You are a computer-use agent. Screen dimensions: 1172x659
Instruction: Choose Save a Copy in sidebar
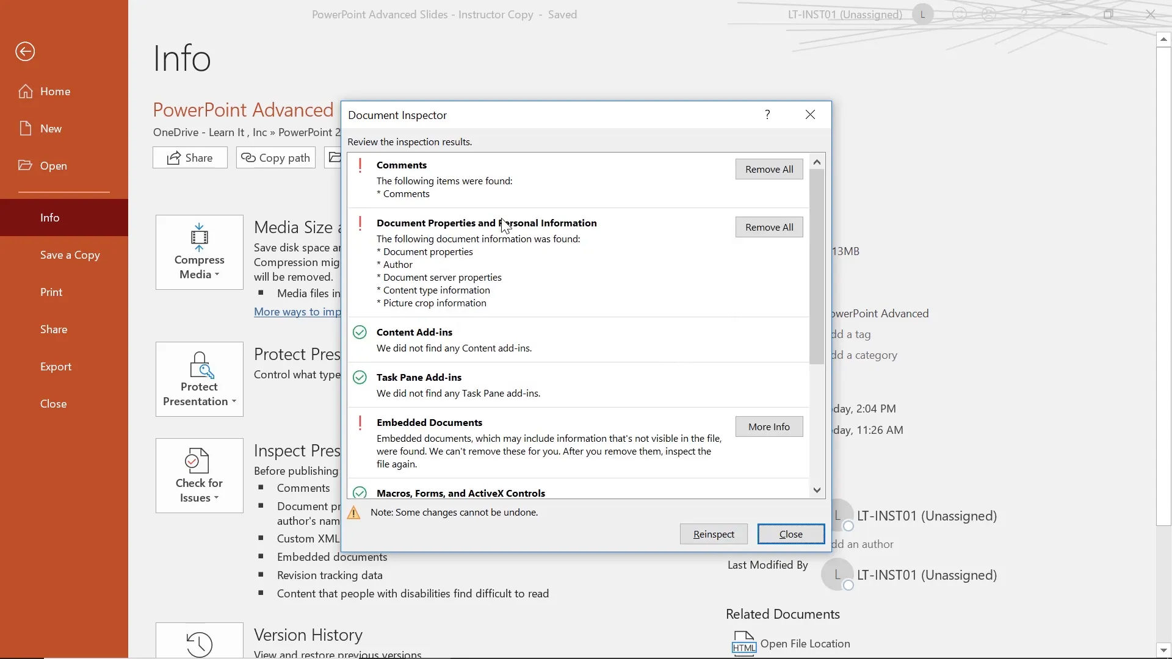pos(64,255)
